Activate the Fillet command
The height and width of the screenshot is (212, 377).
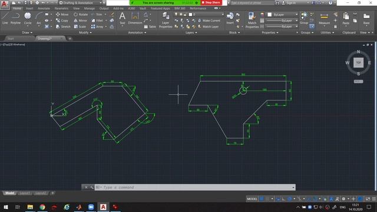pyautogui.click(x=97, y=21)
